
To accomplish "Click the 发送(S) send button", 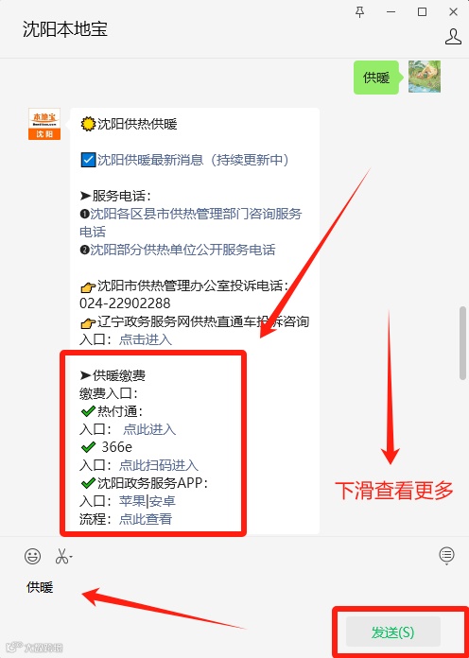I will (x=393, y=632).
